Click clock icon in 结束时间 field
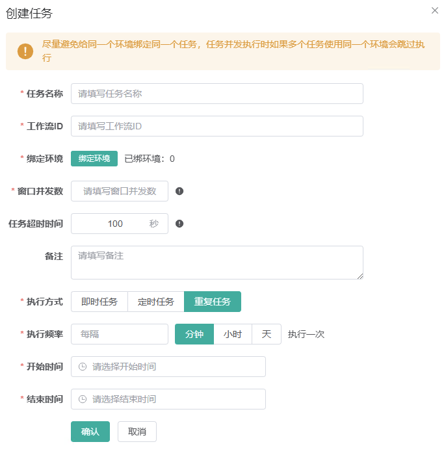The width and height of the screenshot is (446, 455). (83, 399)
